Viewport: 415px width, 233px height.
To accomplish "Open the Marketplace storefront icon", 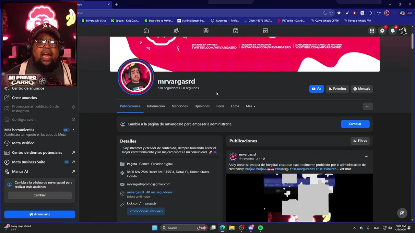I will click(x=265, y=31).
